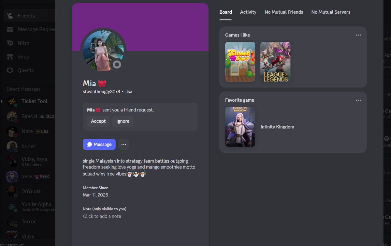This screenshot has height=246, width=391.
Task: Switch to the Activity tab
Action: (248, 12)
